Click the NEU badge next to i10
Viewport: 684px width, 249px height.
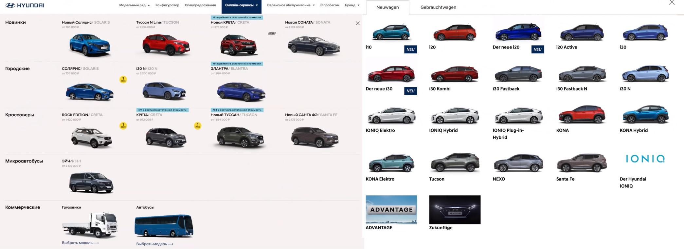tap(410, 49)
